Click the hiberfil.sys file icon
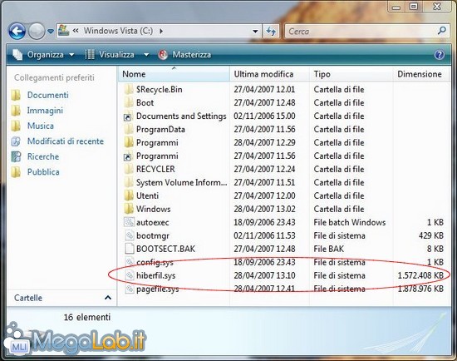 129,275
